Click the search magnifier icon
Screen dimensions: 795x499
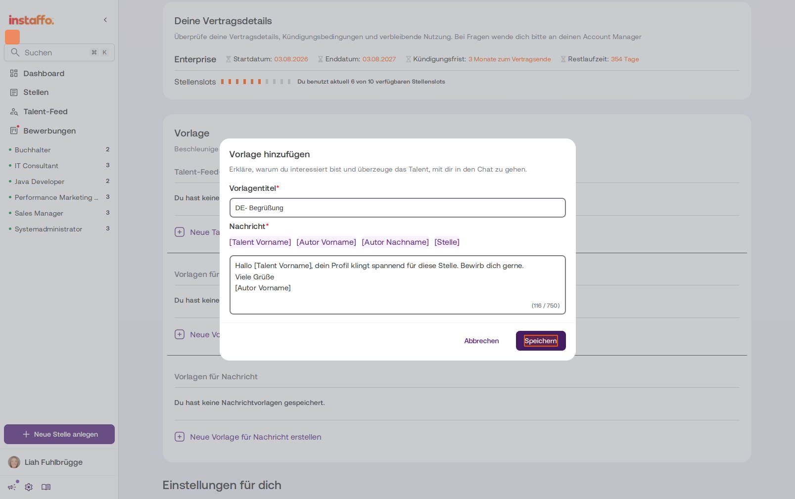click(15, 52)
